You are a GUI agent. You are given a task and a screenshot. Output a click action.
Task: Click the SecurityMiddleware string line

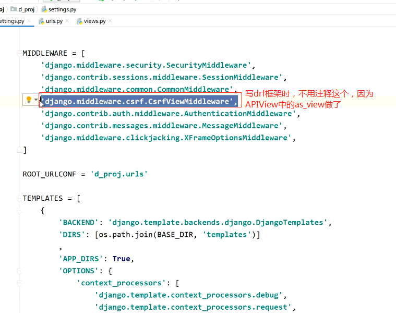point(148,65)
